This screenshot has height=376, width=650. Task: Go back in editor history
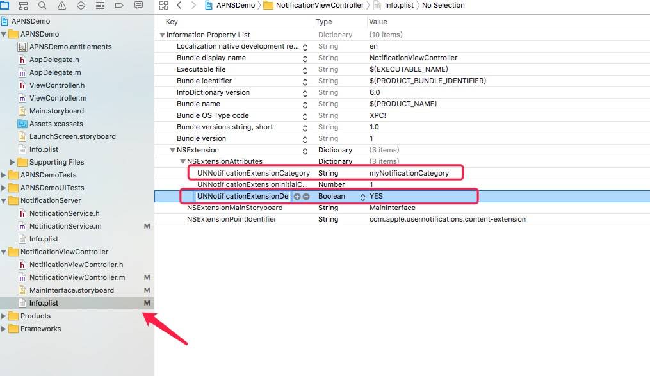click(x=179, y=5)
